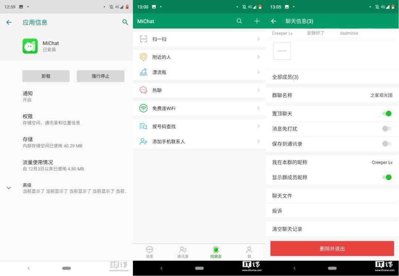Screen dimensions: 399x276
Task: Edit 群聊名称 之家观光团
Action: click(332, 95)
